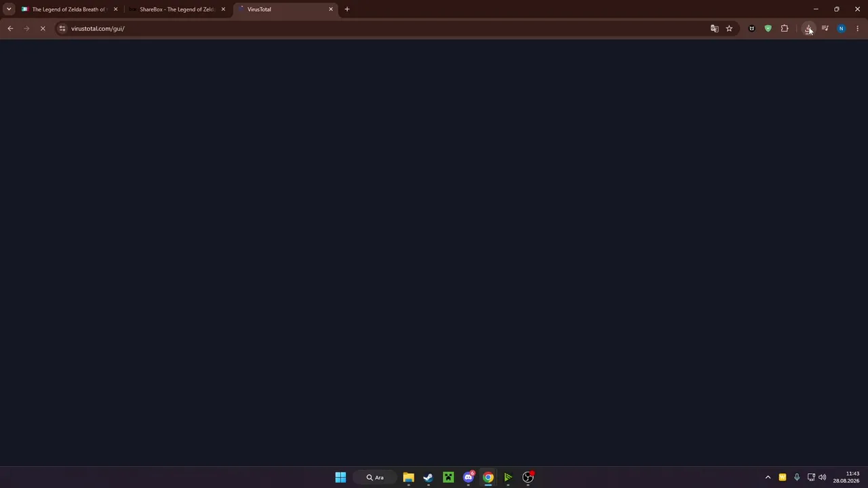Open the Extensions puzzle-piece menu
868x488 pixels.
click(785, 28)
